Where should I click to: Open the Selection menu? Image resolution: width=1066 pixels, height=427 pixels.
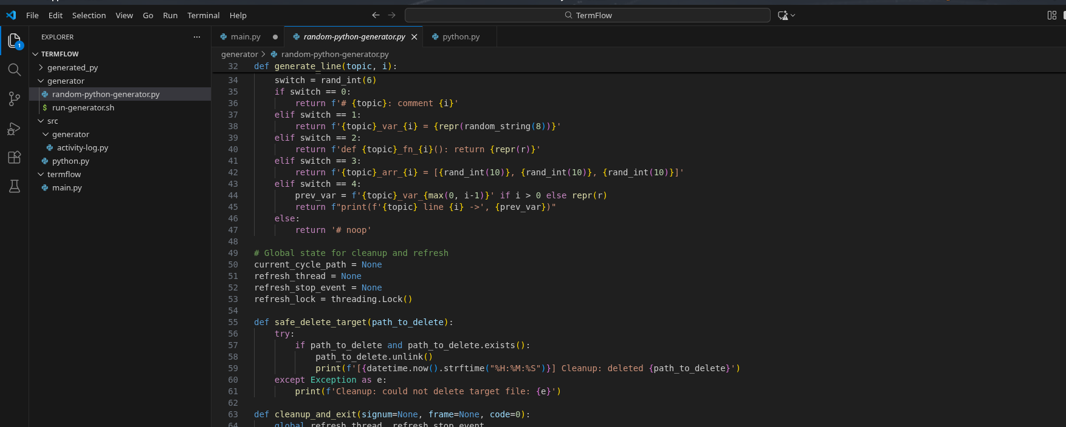pyautogui.click(x=89, y=15)
